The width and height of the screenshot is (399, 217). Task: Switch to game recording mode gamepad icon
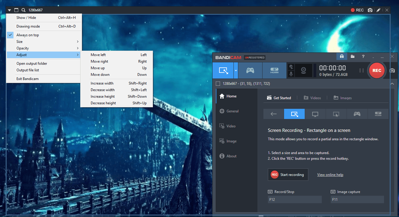coord(250,70)
